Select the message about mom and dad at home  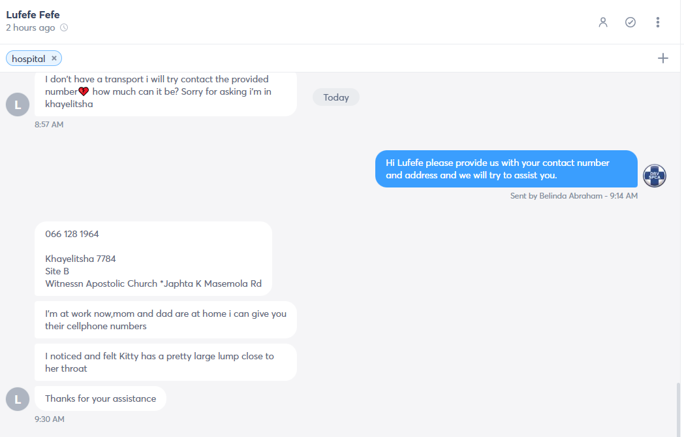pos(165,319)
